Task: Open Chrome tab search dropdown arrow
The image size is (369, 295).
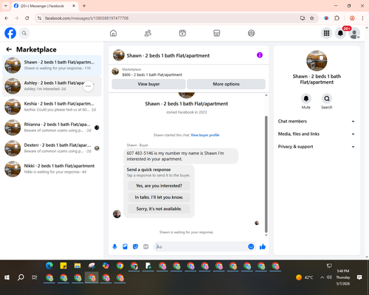Action: click(x=6, y=6)
